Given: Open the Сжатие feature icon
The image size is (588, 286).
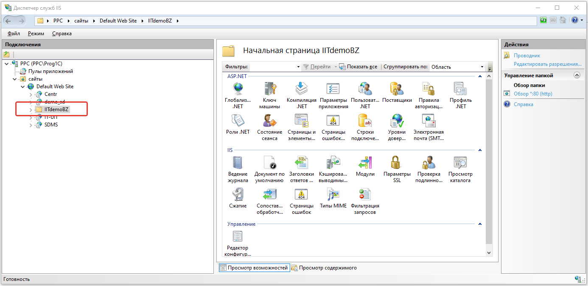Looking at the screenshot, I should coord(238,195).
